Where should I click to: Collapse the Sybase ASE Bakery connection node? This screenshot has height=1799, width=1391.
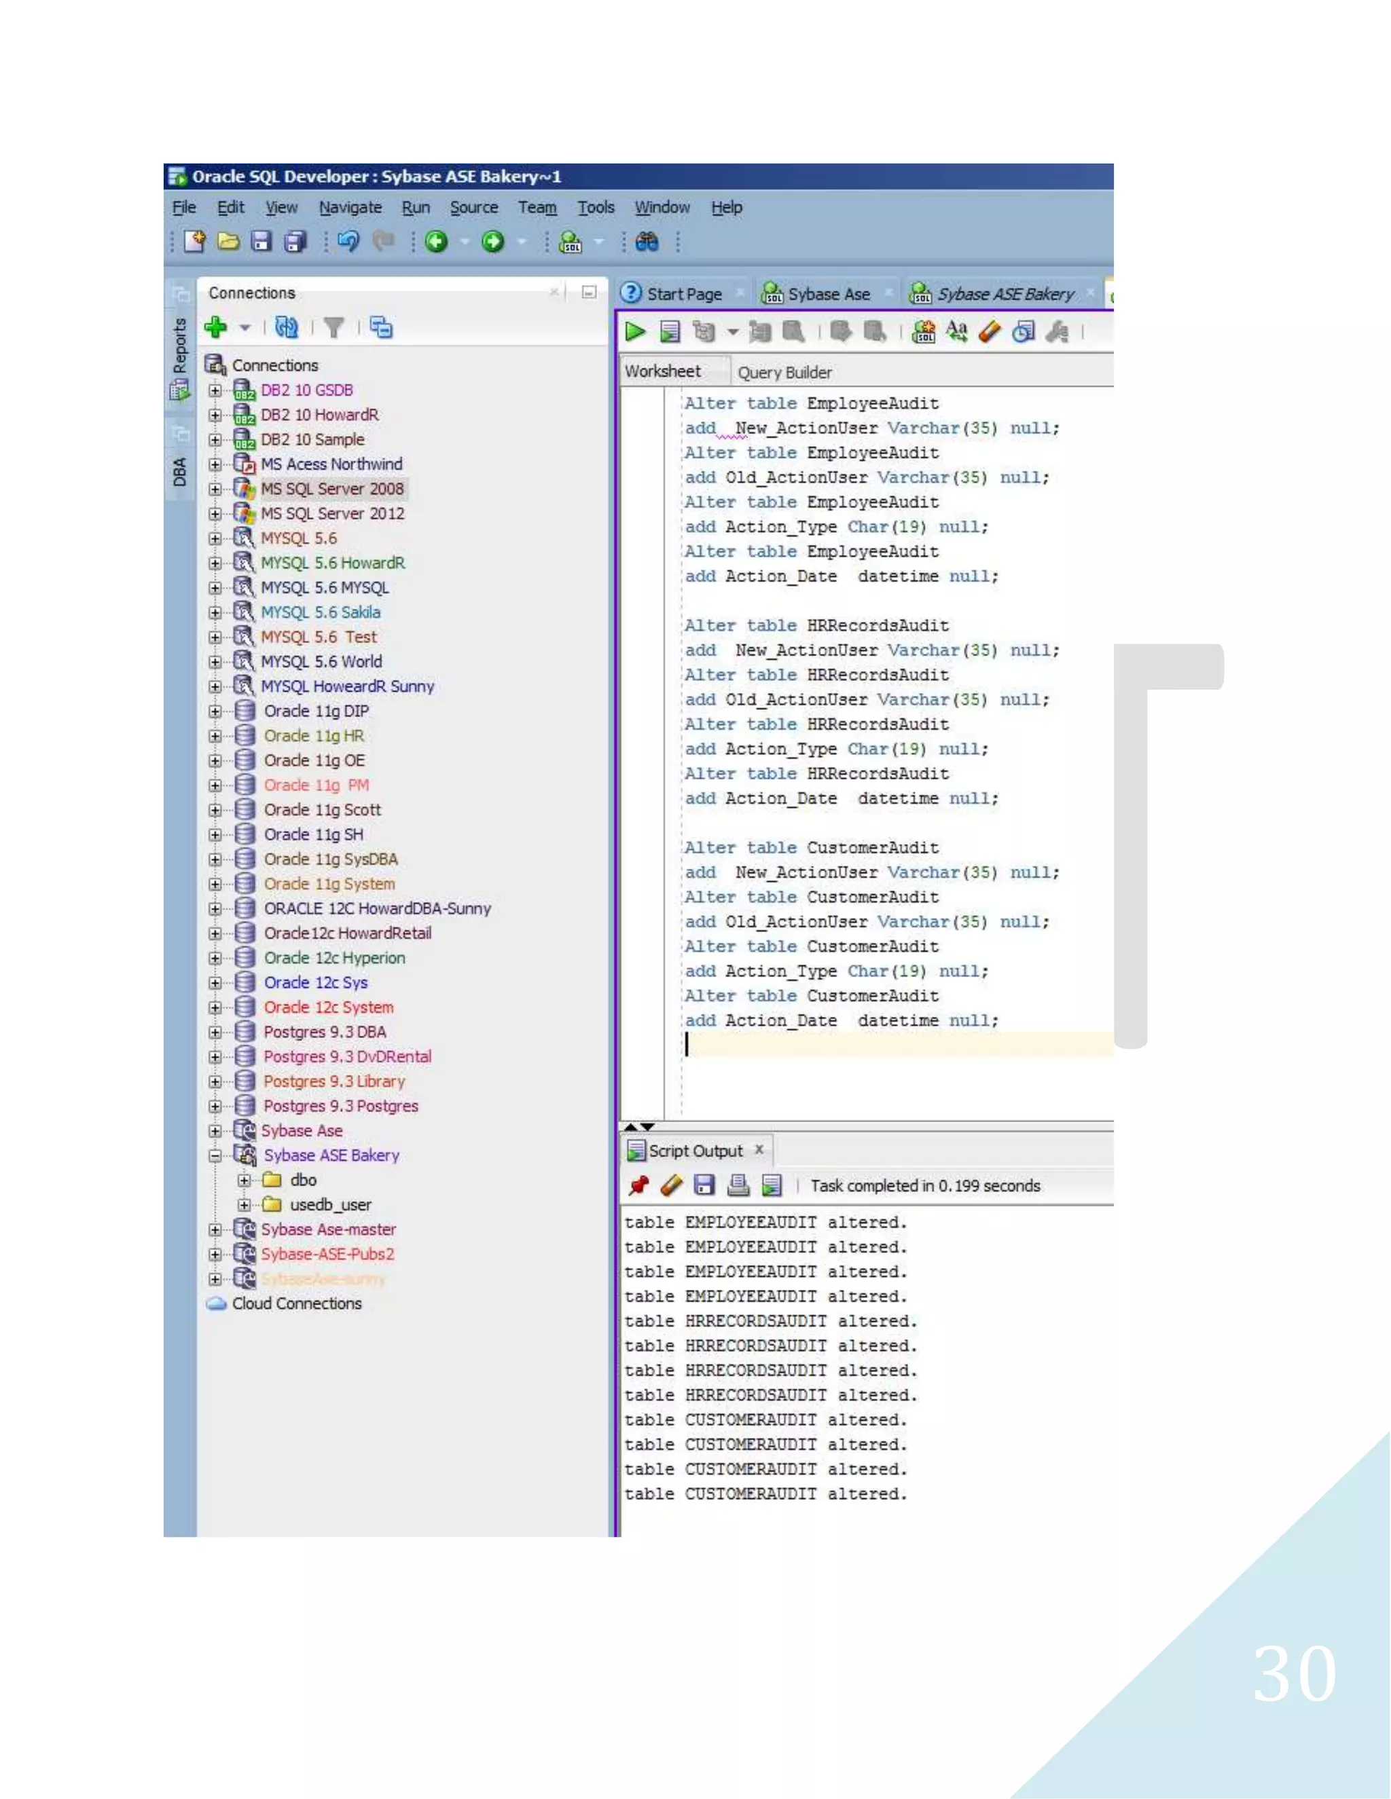point(215,1155)
